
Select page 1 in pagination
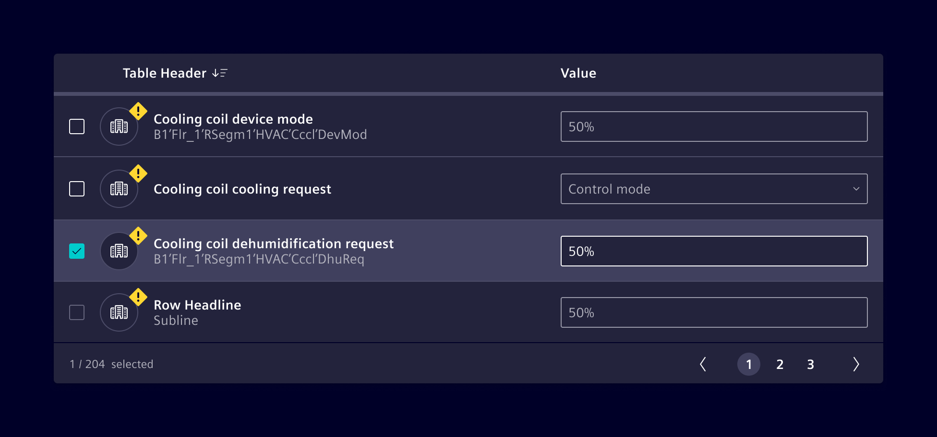point(748,365)
